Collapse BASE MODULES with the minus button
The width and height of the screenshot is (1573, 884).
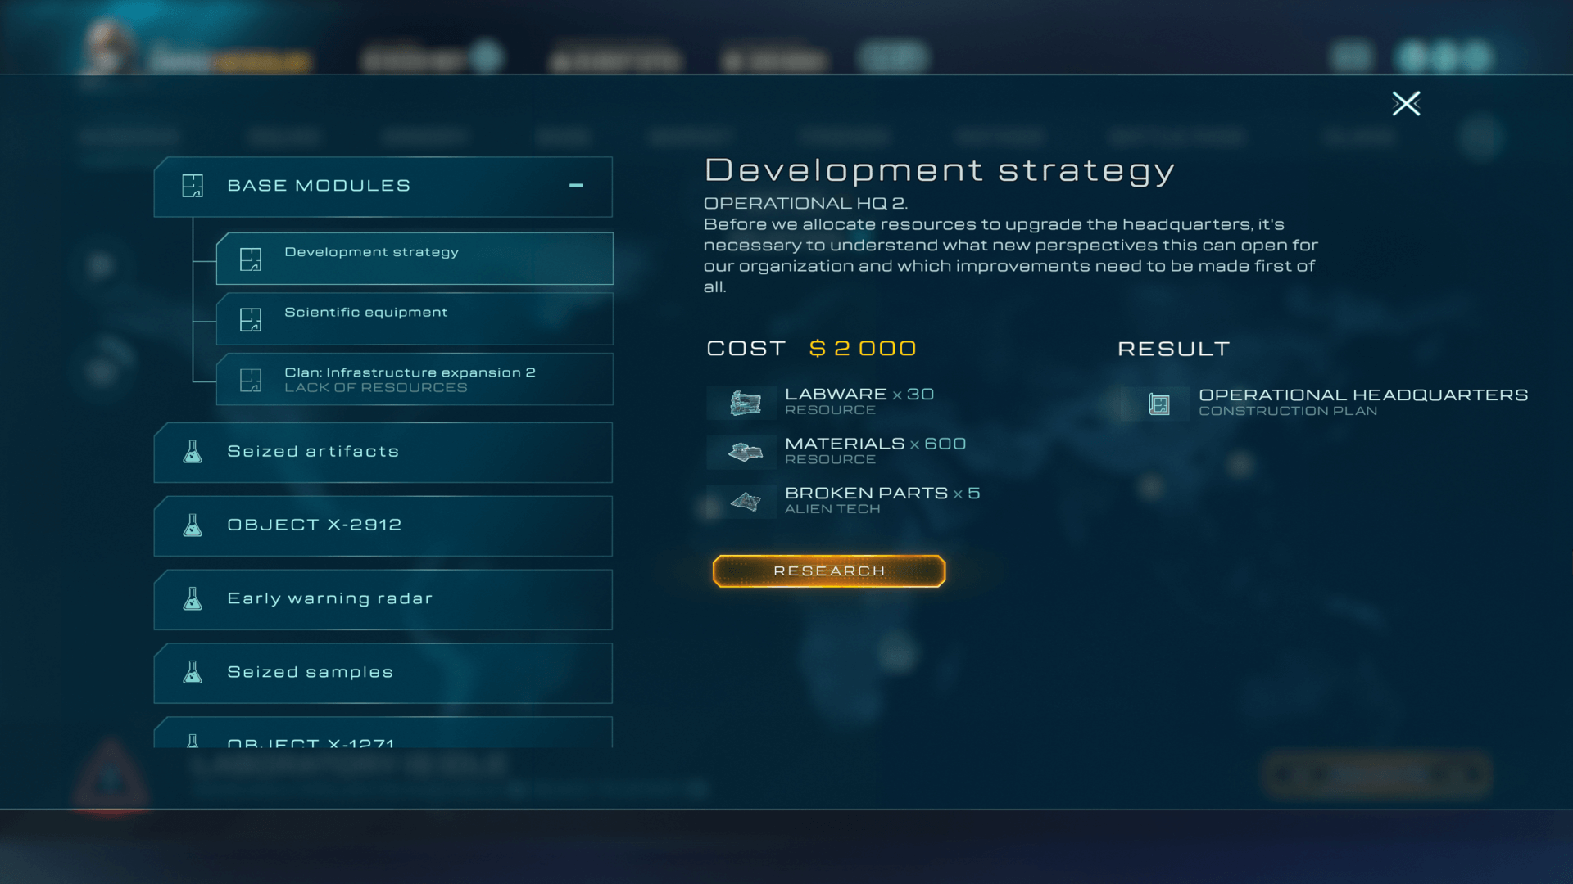pos(576,186)
